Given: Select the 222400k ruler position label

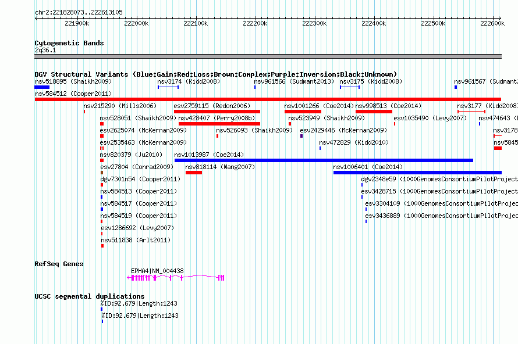Looking at the screenshot, I should (374, 23).
